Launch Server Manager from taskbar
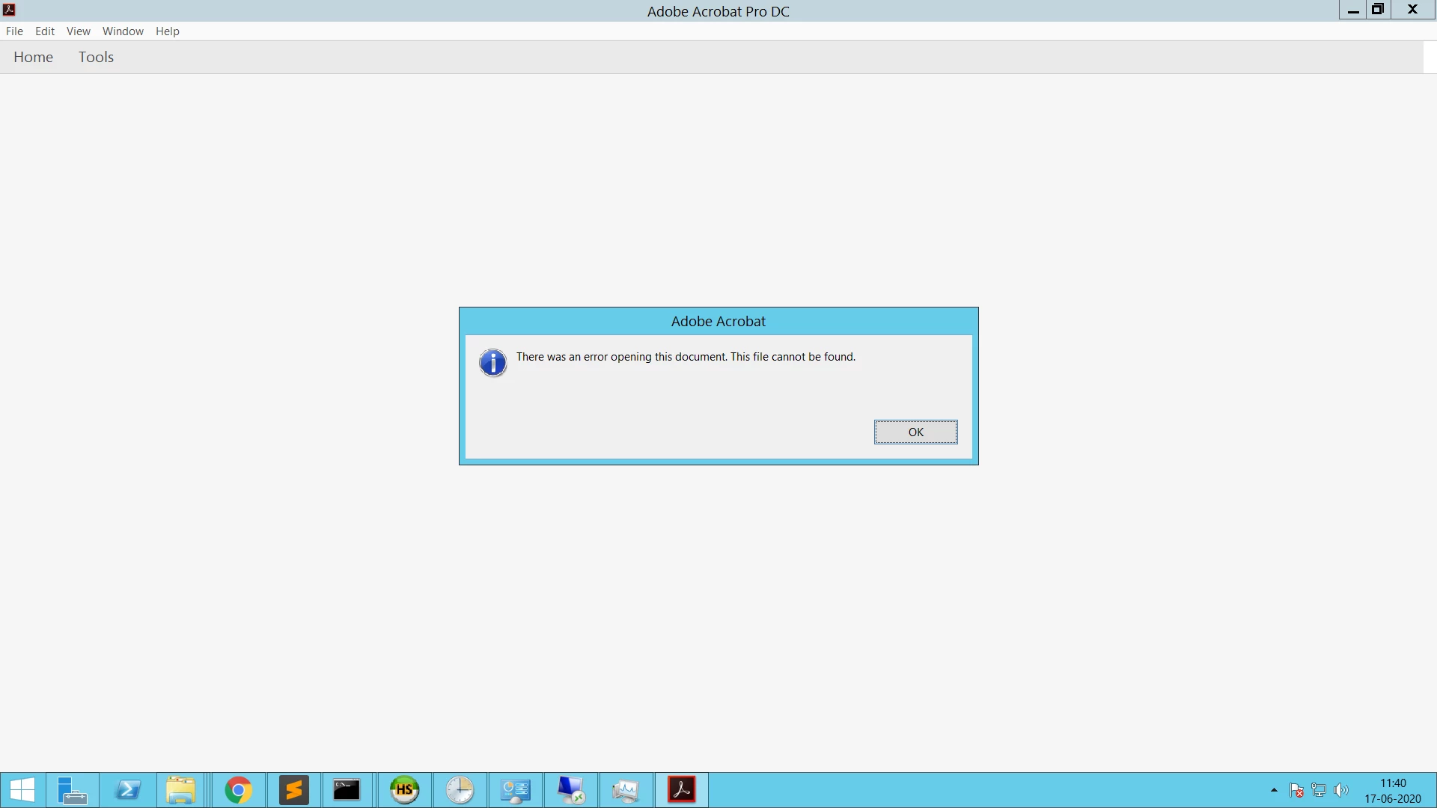1437x808 pixels. coord(72,790)
